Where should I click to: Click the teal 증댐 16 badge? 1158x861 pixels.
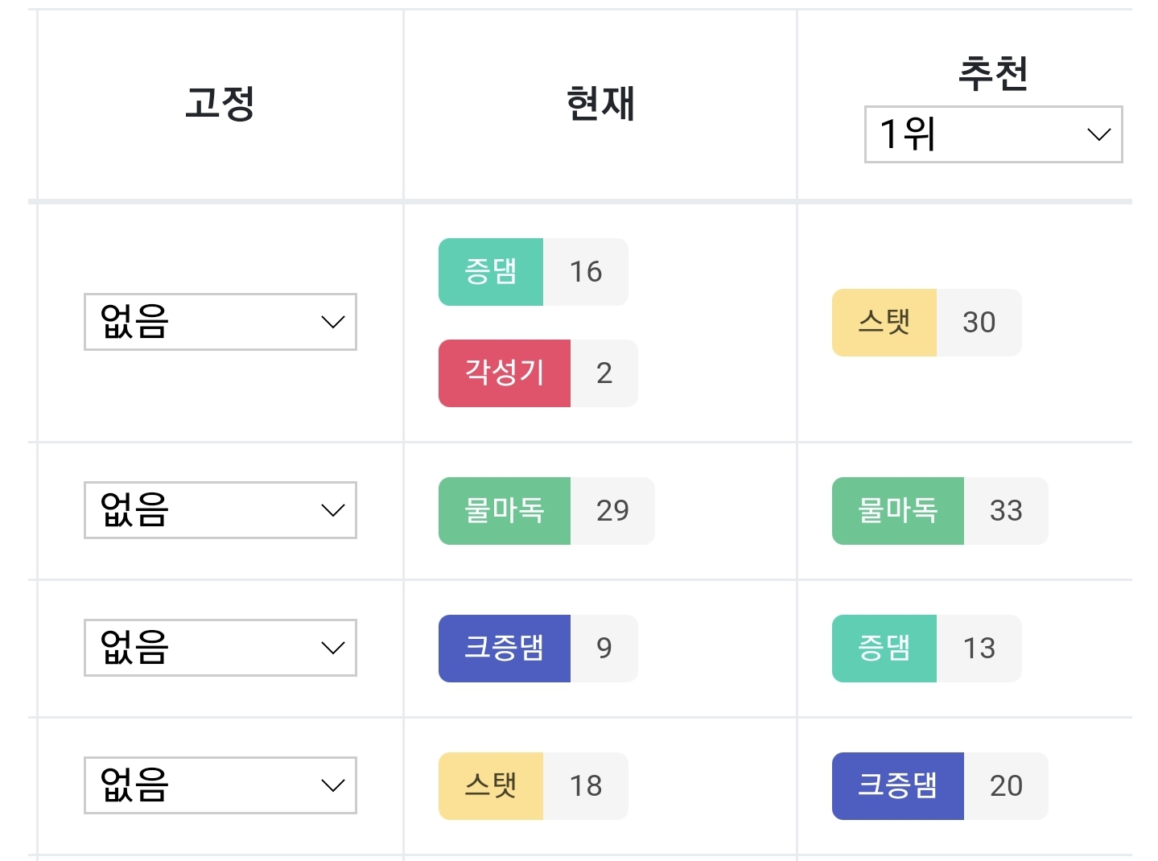pyautogui.click(x=533, y=272)
